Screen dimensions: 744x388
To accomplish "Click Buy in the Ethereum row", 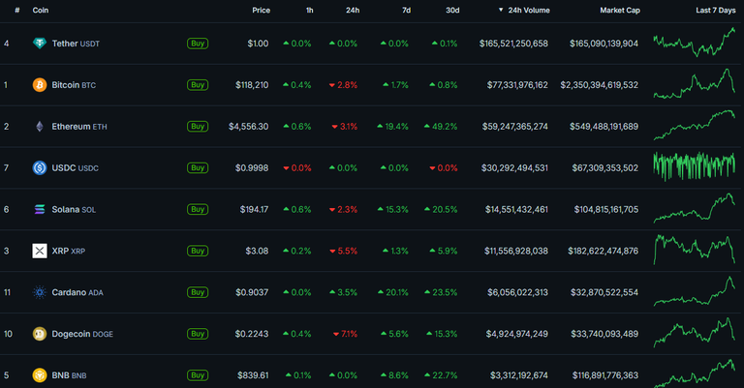I will (198, 127).
